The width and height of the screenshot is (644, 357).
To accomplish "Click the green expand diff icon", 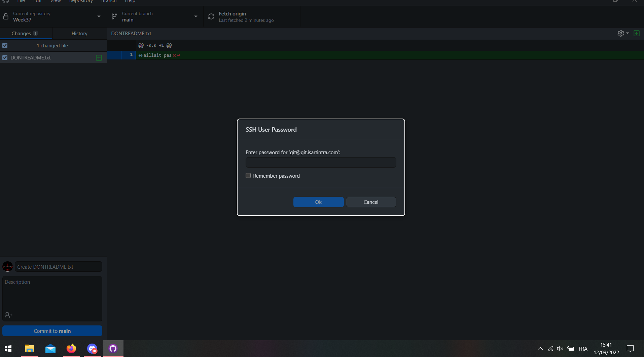I will [636, 33].
